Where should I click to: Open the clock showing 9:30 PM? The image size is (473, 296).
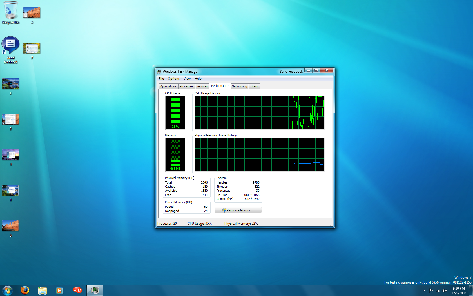pos(459,291)
